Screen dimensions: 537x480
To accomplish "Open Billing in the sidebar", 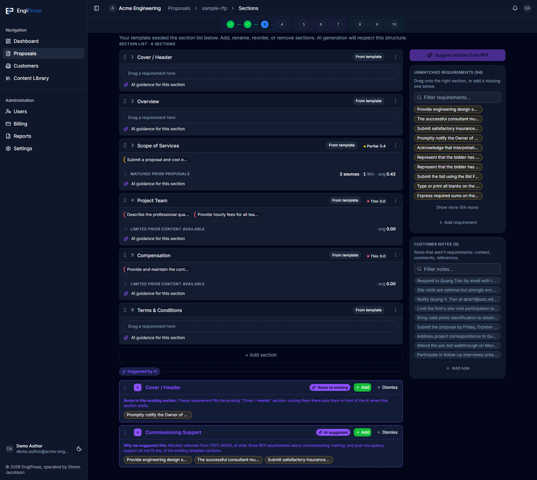I will [43, 124].
